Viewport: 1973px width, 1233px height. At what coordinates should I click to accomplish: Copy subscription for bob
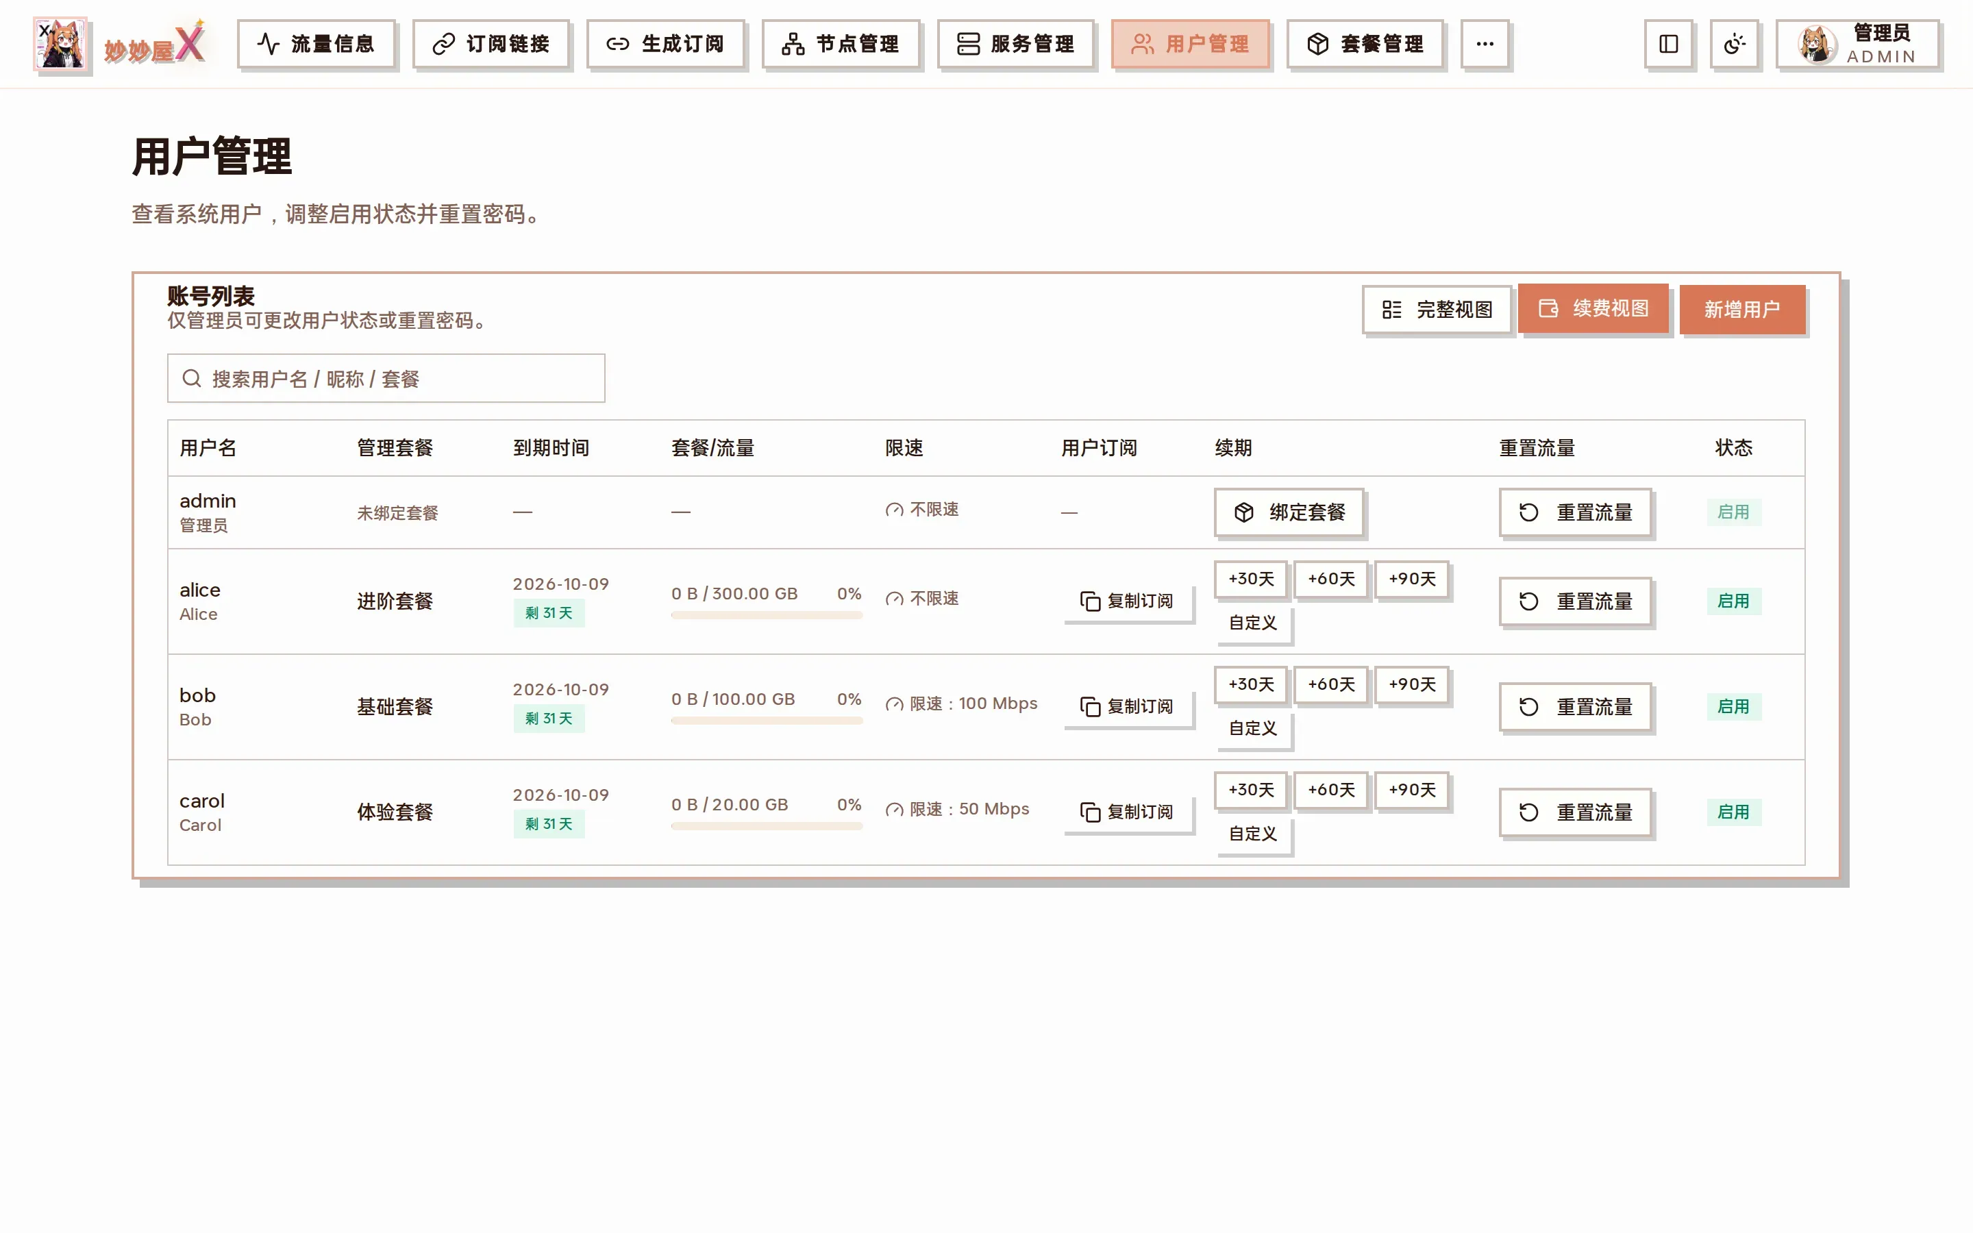pos(1128,706)
